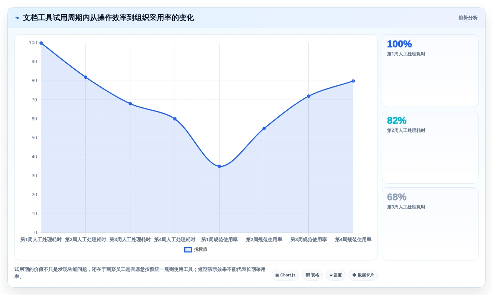Click the footnote paragraph about 试用期的价值
Screen dimensions: 493x295
(x=140, y=273)
